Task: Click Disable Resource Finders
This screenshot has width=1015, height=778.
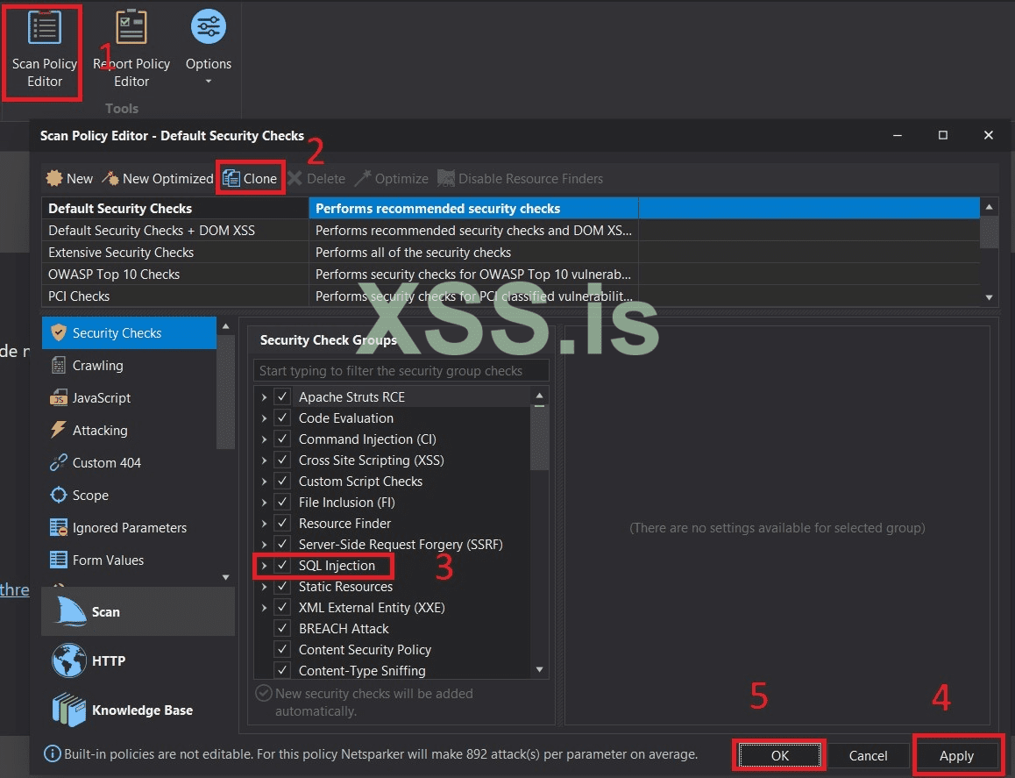Action: pyautogui.click(x=521, y=178)
